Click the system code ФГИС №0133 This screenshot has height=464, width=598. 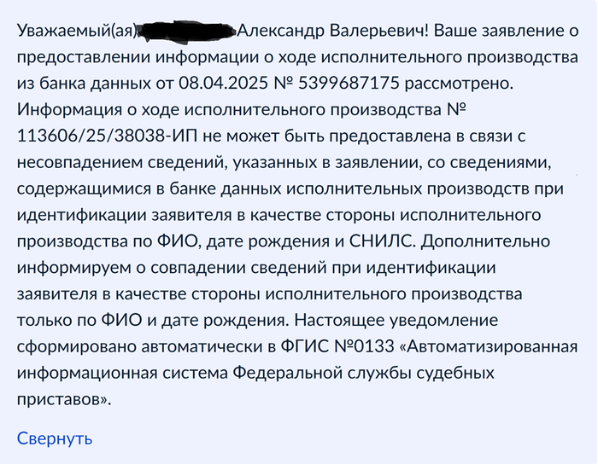pos(330,347)
